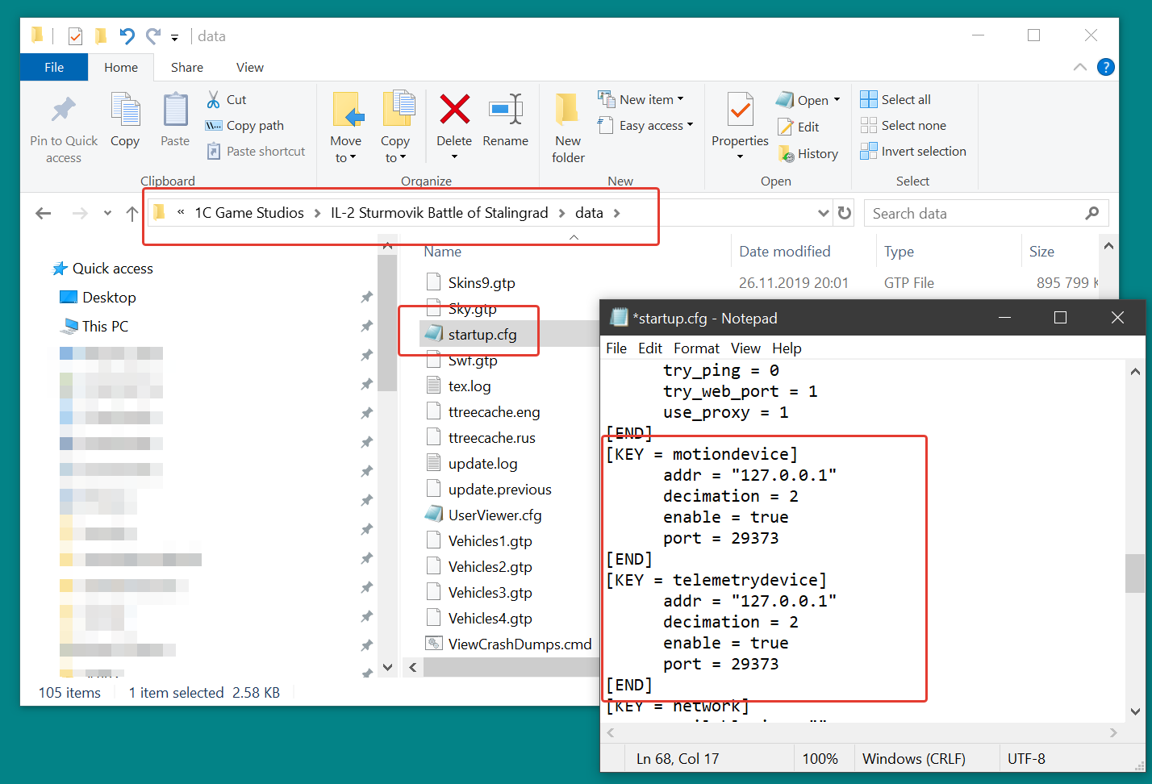The image size is (1152, 784).
Task: Go back with the left arrow
Action: pyautogui.click(x=44, y=213)
